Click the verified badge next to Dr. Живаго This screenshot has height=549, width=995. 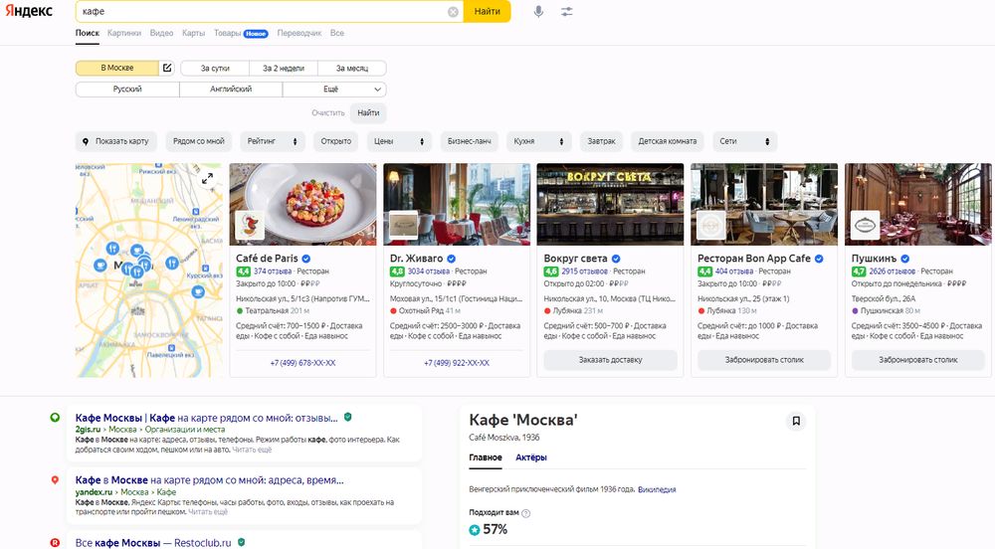451,259
